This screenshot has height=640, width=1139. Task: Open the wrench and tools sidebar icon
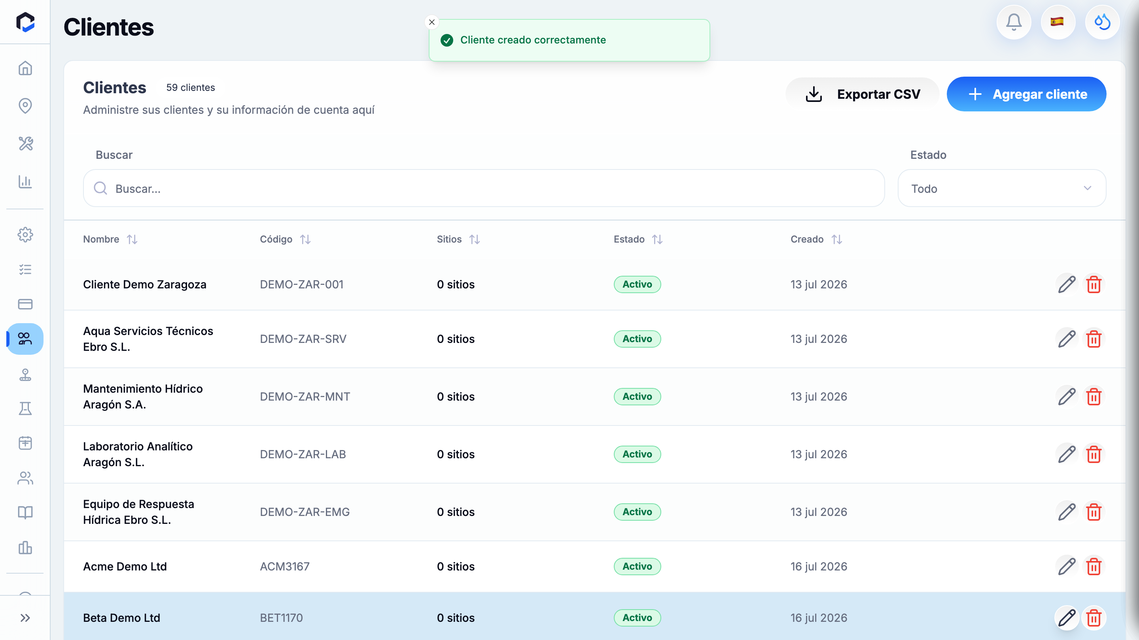(x=25, y=143)
